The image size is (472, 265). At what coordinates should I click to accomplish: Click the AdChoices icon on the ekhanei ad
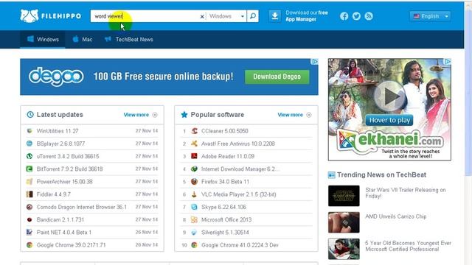point(448,62)
